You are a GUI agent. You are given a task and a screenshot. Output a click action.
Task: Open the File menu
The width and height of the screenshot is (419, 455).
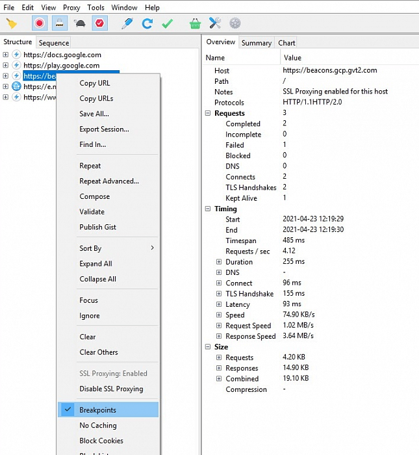[x=8, y=8]
